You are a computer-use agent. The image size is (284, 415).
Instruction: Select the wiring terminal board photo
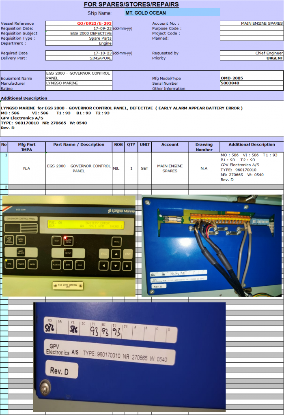pos(211,246)
